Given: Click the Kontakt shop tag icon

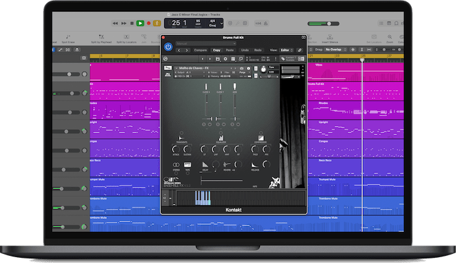Looking at the screenshot, I should pos(283,59).
